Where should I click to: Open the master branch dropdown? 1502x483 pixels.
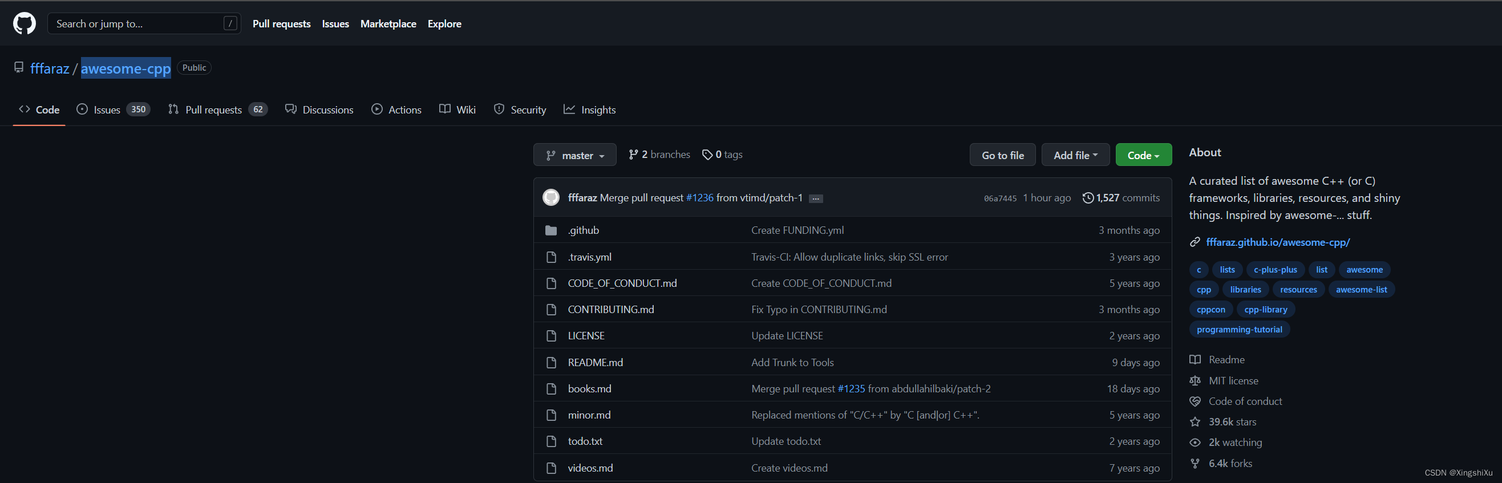(x=574, y=155)
